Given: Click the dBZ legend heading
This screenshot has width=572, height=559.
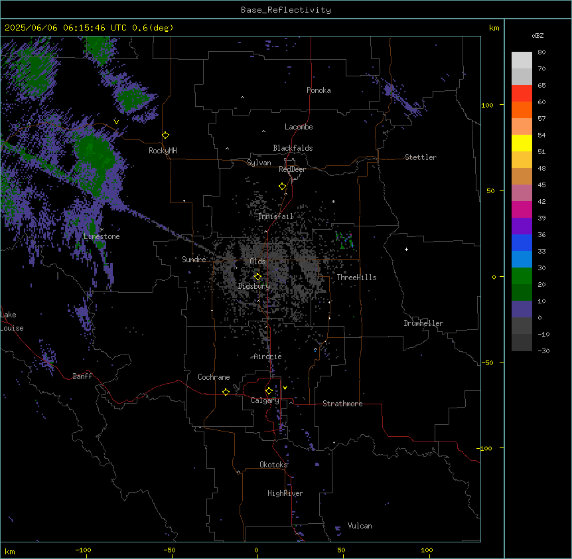Looking at the screenshot, I should tap(537, 35).
